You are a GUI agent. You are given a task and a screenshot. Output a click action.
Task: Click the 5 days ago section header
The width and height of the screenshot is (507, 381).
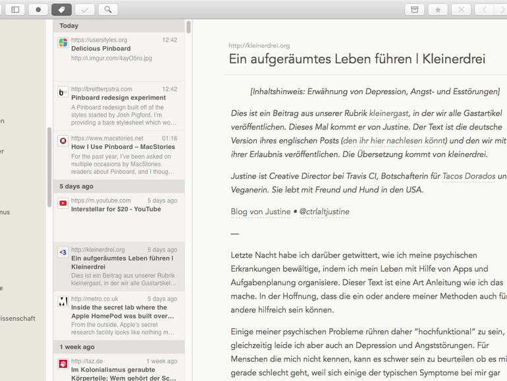tap(119, 187)
